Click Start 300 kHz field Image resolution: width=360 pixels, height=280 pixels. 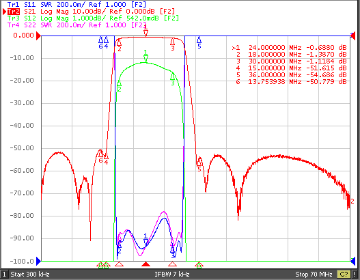[30, 274]
